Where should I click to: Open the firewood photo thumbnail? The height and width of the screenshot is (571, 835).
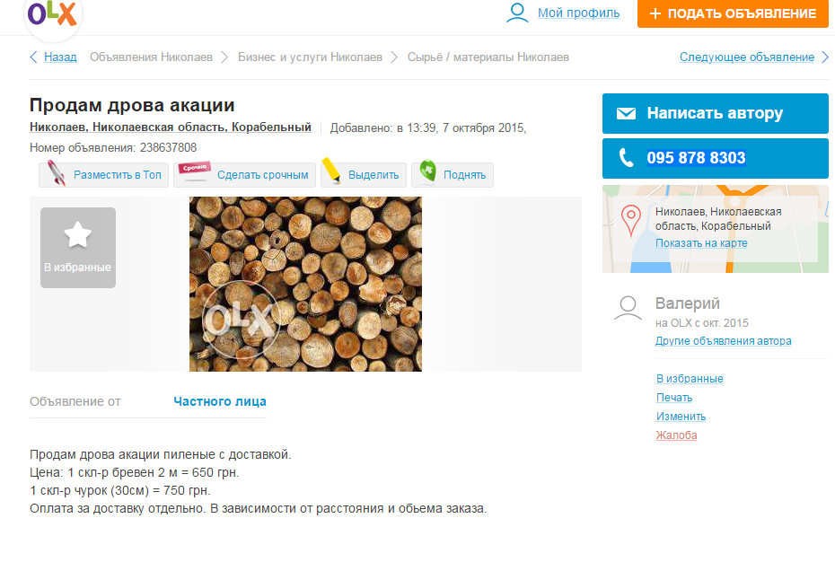tap(305, 284)
